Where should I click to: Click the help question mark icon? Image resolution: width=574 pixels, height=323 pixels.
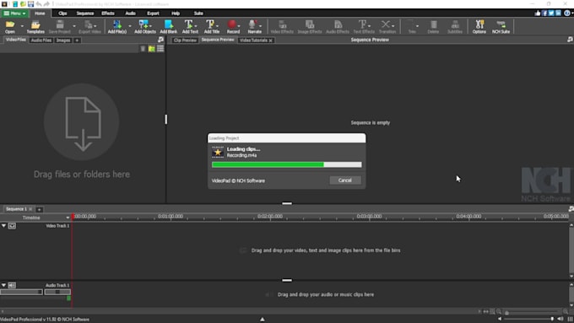pyautogui.click(x=567, y=13)
